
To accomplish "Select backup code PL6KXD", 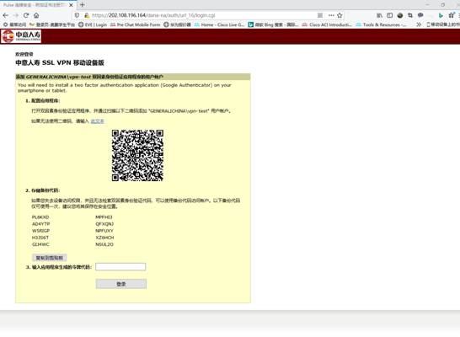I will click(40, 217).
